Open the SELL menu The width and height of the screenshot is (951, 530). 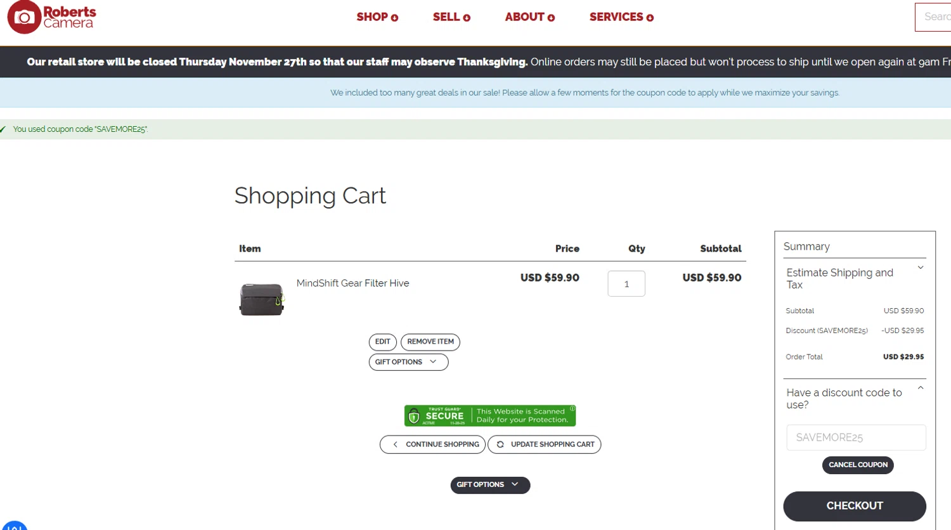451,17
